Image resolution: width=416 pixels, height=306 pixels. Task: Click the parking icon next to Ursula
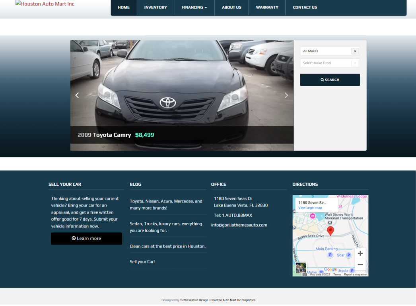pos(352,271)
